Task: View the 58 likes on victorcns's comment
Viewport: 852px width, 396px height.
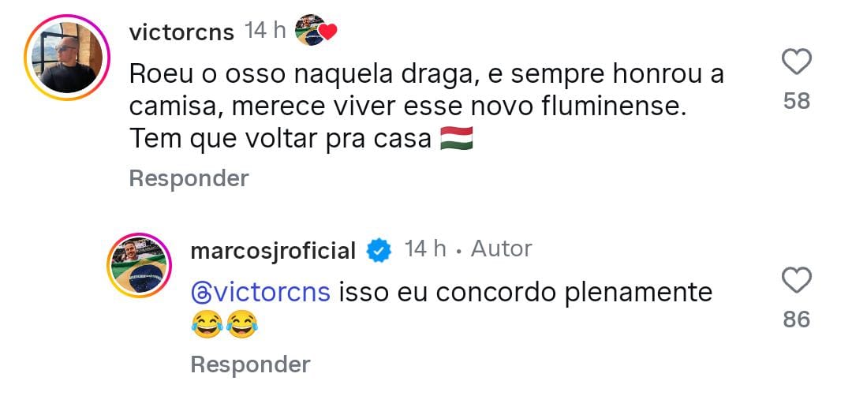Action: pyautogui.click(x=797, y=101)
